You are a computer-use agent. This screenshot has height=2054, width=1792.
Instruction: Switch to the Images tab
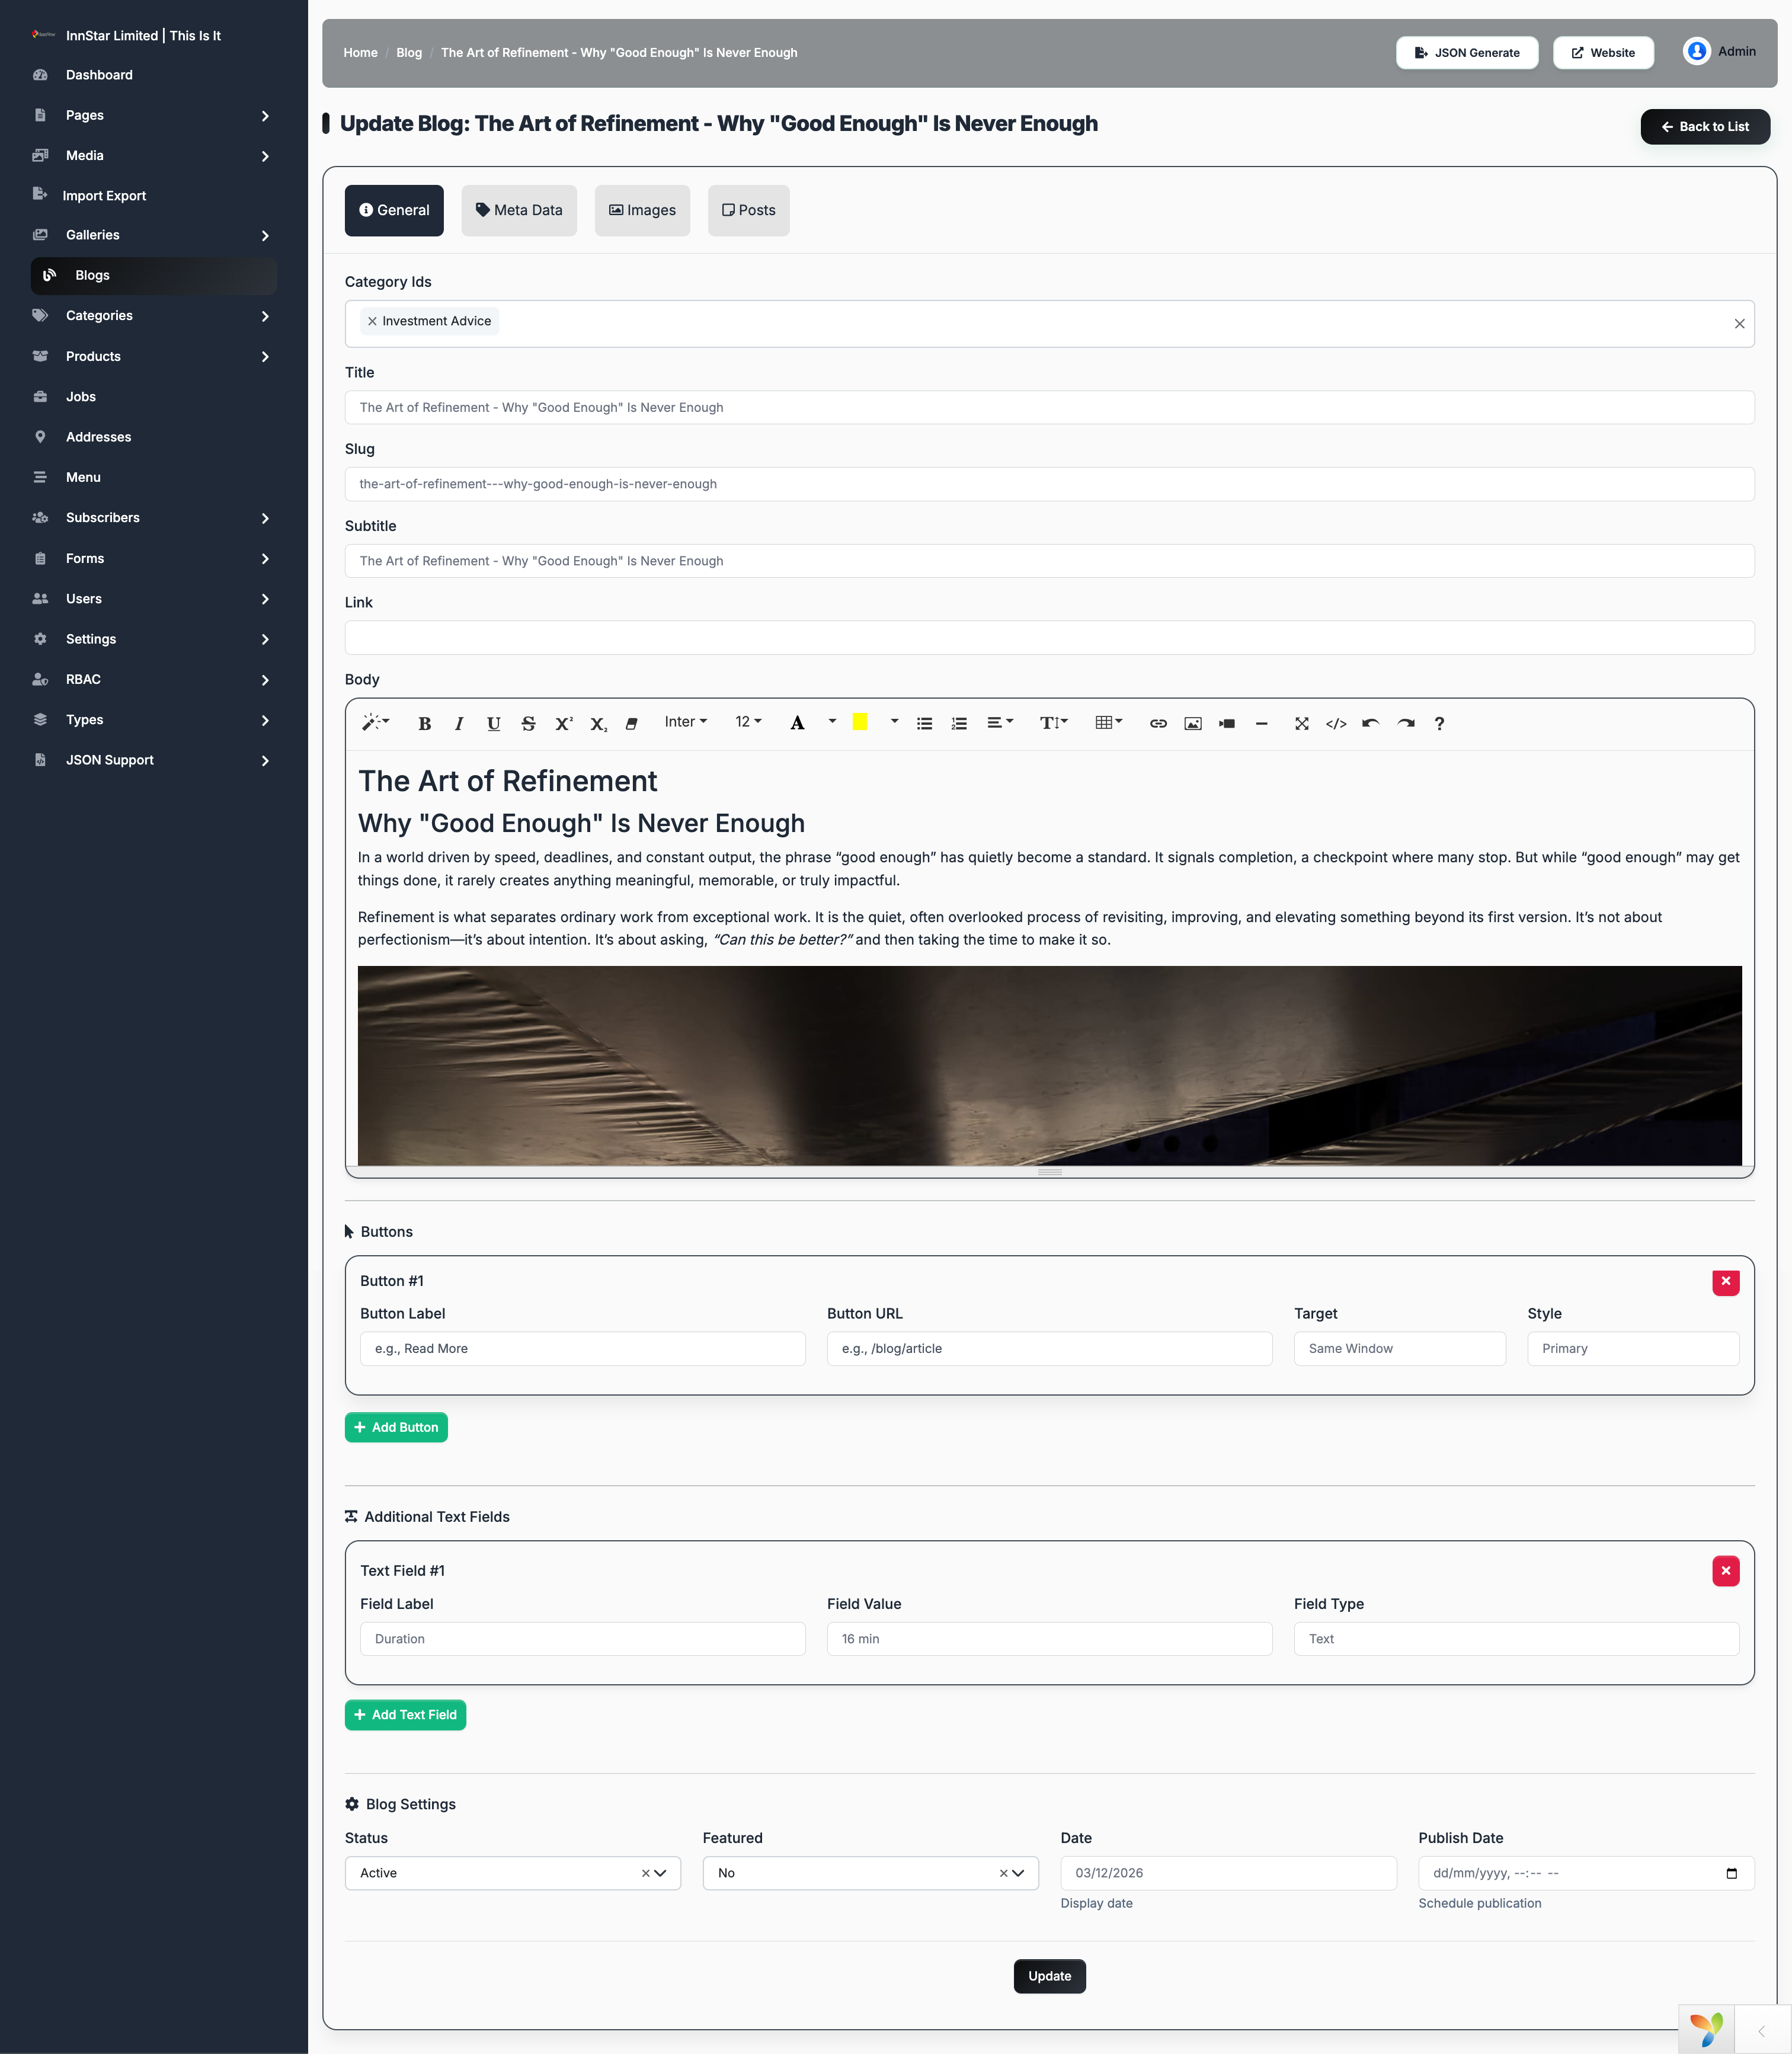point(643,210)
